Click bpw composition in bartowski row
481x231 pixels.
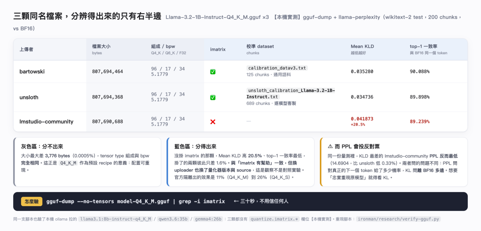[x=168, y=72]
